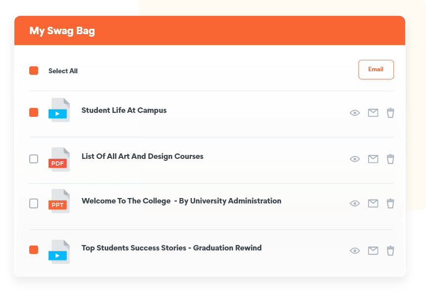Image resolution: width=426 pixels, height=297 pixels.
Task: Email the Art And Design Courses PDF
Action: [373, 159]
